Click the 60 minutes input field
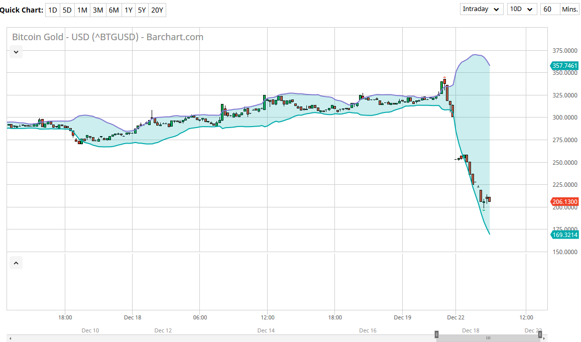Screen dimensions: 581x342 point(550,9)
